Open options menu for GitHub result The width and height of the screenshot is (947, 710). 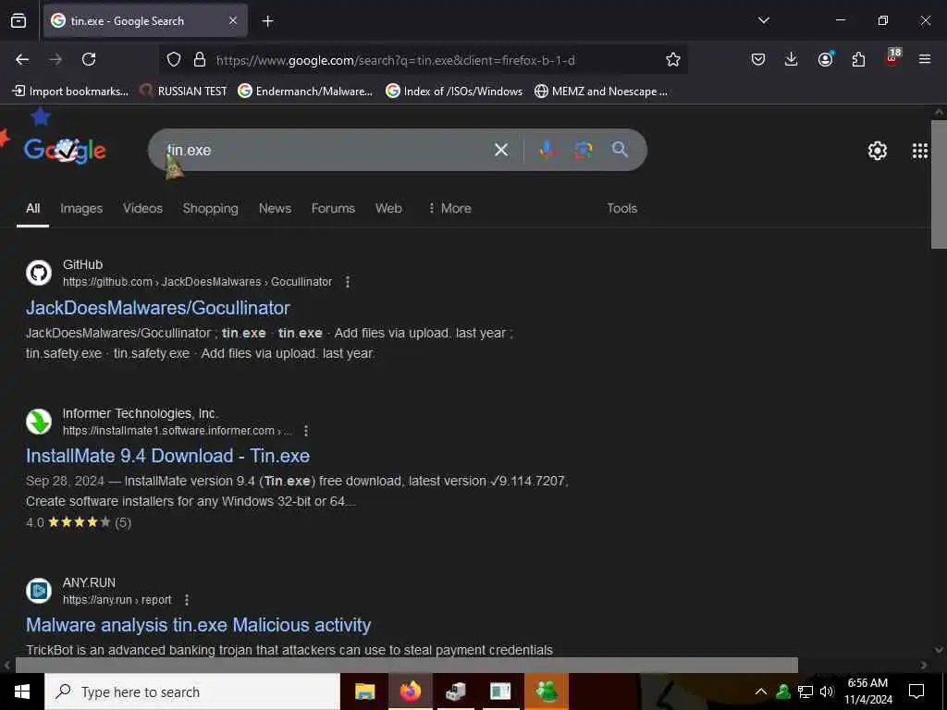(348, 282)
